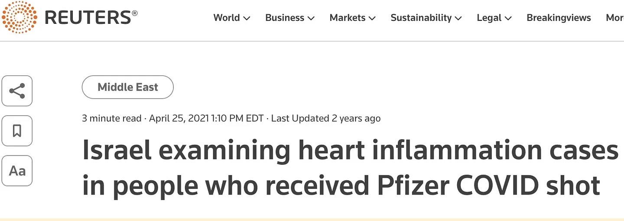Bookmark the article with the bookmark icon
The width and height of the screenshot is (624, 221).
click(x=17, y=131)
